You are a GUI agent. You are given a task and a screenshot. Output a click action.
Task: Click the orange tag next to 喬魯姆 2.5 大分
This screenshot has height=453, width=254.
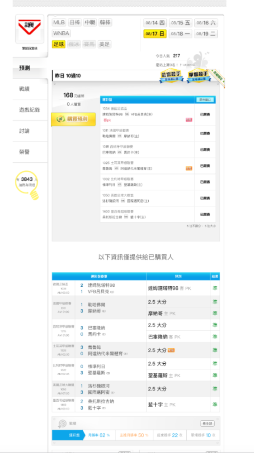point(171,351)
